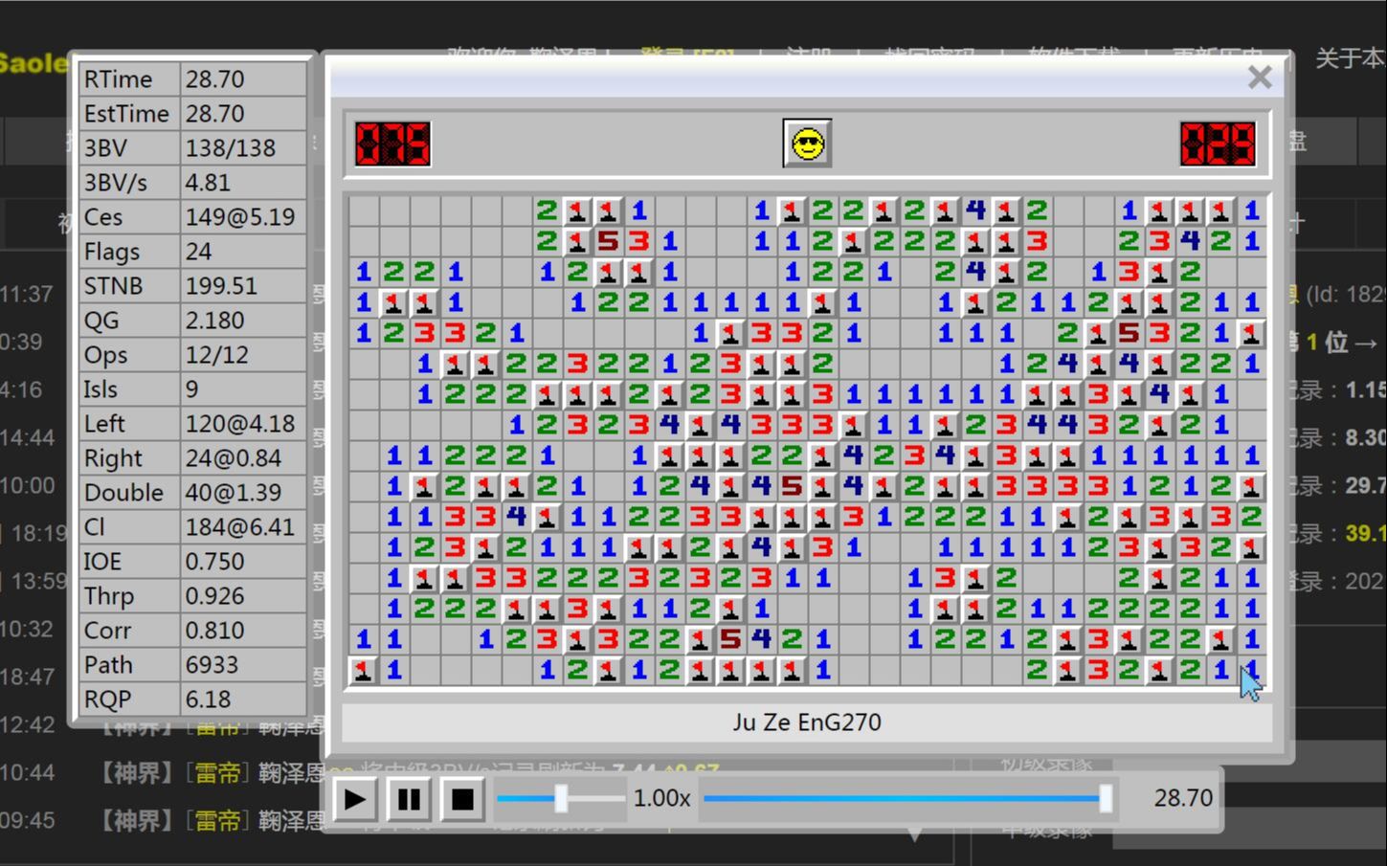Open the 关于本 link in the background page header
Image resolution: width=1387 pixels, height=866 pixels.
pos(1351,58)
